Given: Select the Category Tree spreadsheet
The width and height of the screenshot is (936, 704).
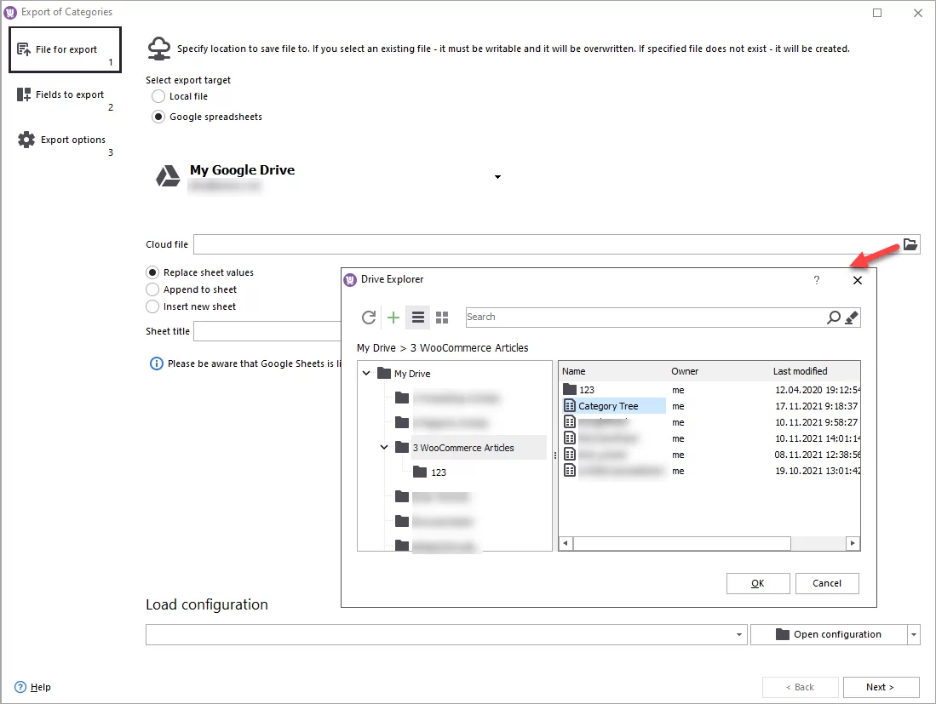Looking at the screenshot, I should pos(613,406).
